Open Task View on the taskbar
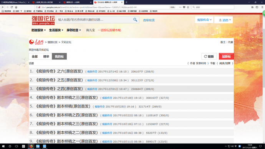The width and height of the screenshot is (265, 149). [17, 146]
